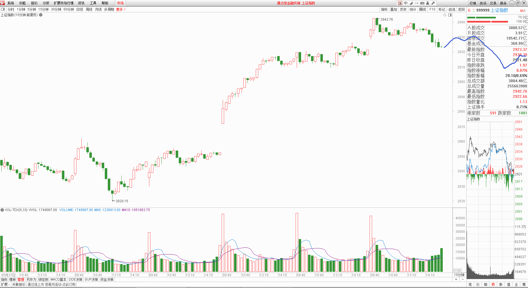Image resolution: width=528 pixels, height=288 pixels.
Task: Click the wrench settings icon in title bar
Action: point(433,3)
